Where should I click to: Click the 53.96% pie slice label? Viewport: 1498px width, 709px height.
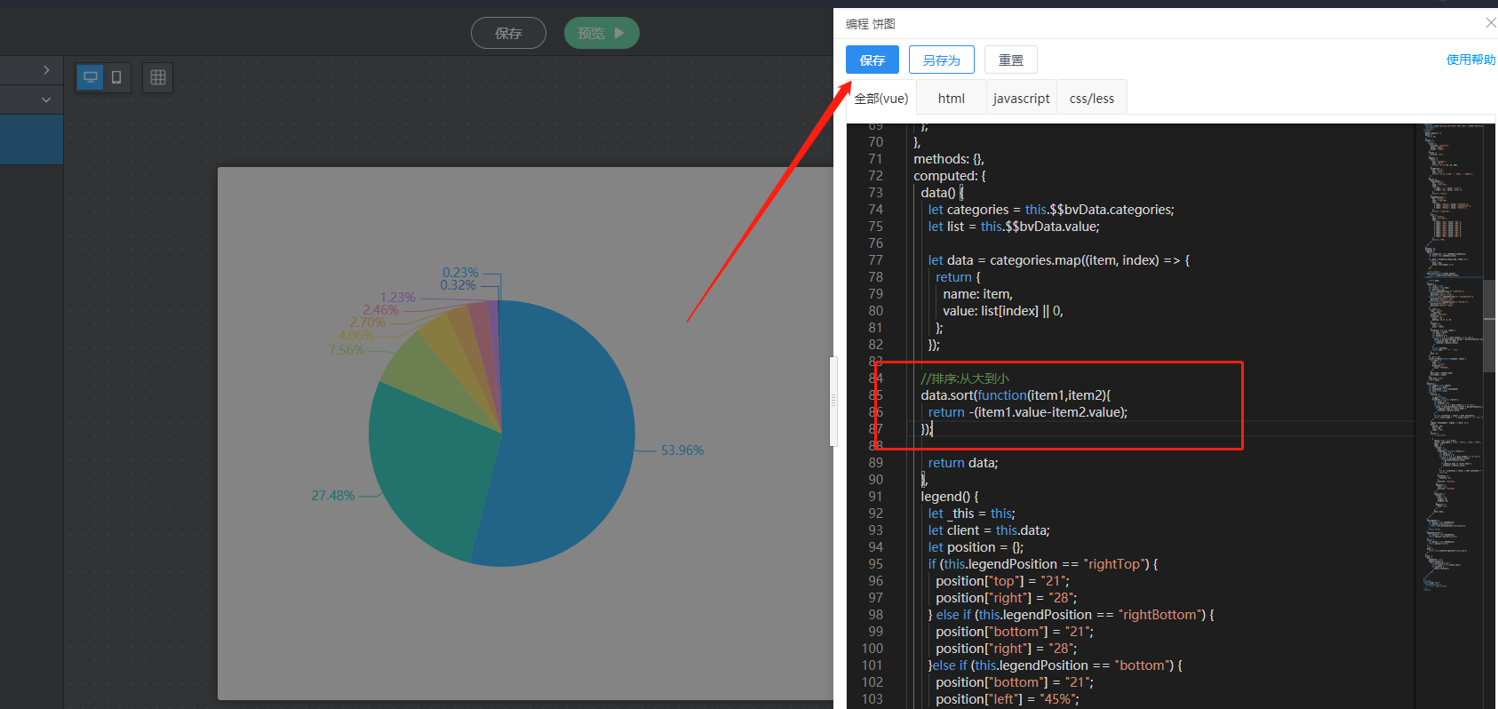click(682, 450)
